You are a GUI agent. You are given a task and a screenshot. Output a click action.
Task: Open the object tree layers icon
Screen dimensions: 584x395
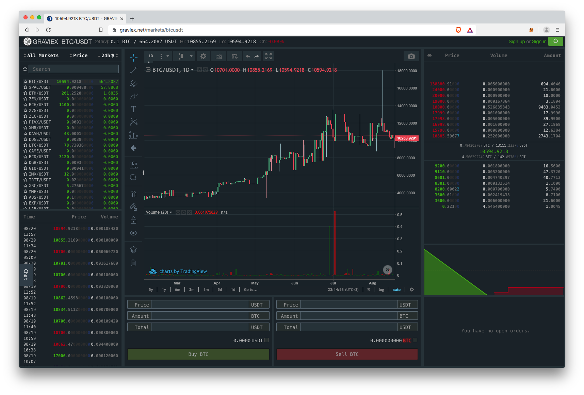coord(133,250)
